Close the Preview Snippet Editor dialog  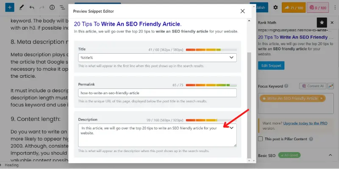coord(242,11)
